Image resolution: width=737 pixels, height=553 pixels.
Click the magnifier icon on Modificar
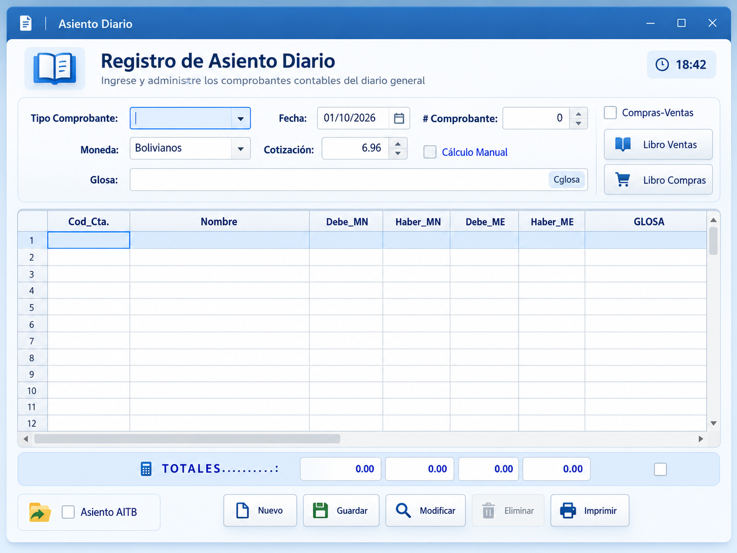403,510
